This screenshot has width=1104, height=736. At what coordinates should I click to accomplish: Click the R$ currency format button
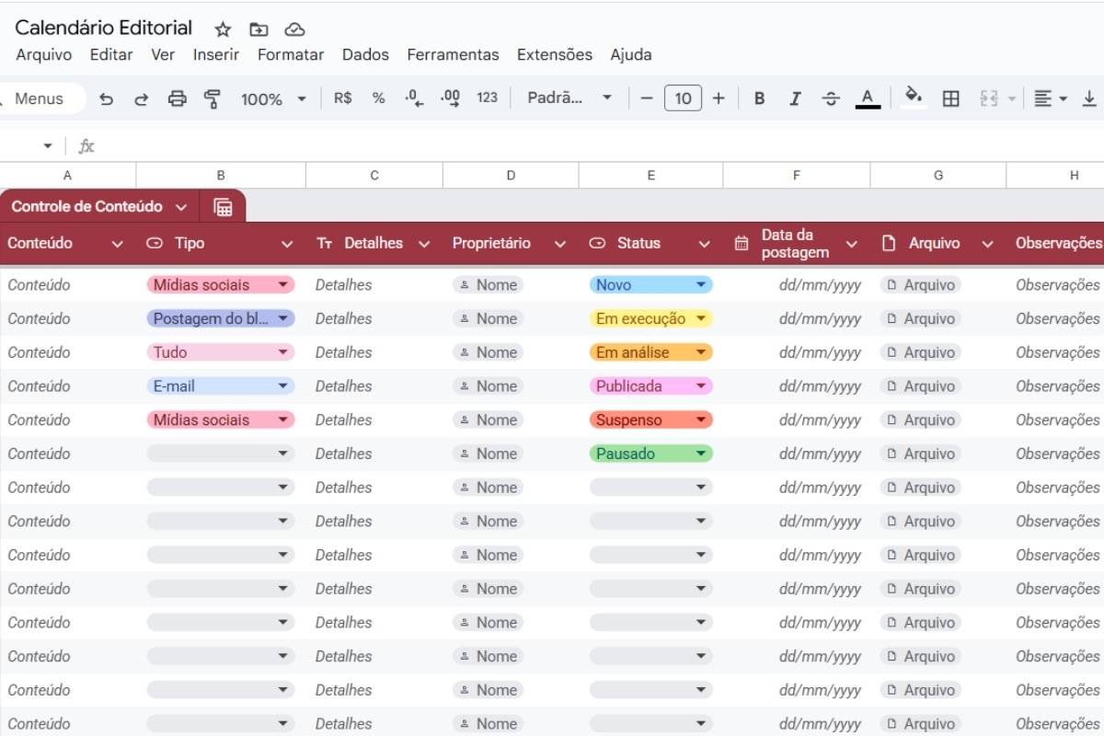tap(342, 98)
